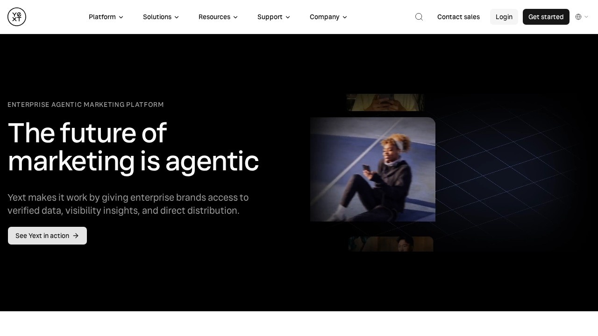
Task: Open the Solutions menu
Action: 161,17
